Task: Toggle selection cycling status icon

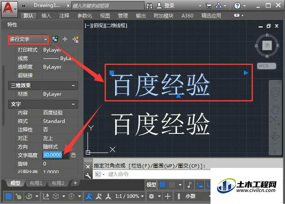Action: coord(19,196)
